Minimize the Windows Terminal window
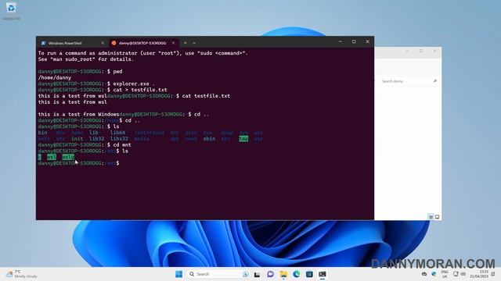Screen dimensions: 501x281 pyautogui.click(x=341, y=41)
